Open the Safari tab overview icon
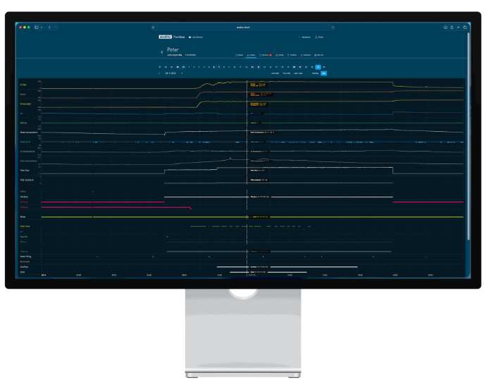 [x=465, y=27]
